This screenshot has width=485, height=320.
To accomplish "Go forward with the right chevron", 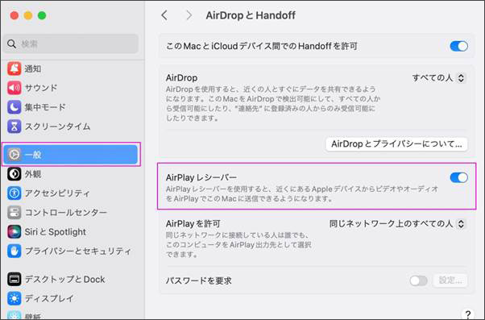I will pos(189,15).
